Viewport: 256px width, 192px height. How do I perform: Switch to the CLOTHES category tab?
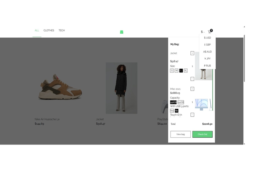(x=49, y=30)
